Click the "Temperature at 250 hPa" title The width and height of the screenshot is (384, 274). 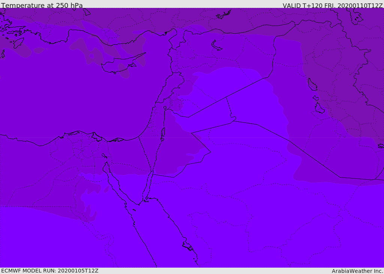pyautogui.click(x=42, y=5)
